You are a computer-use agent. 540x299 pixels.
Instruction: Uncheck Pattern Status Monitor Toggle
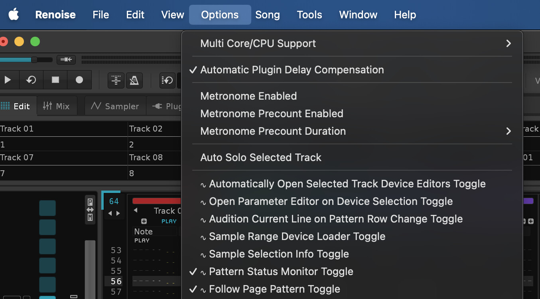click(281, 271)
